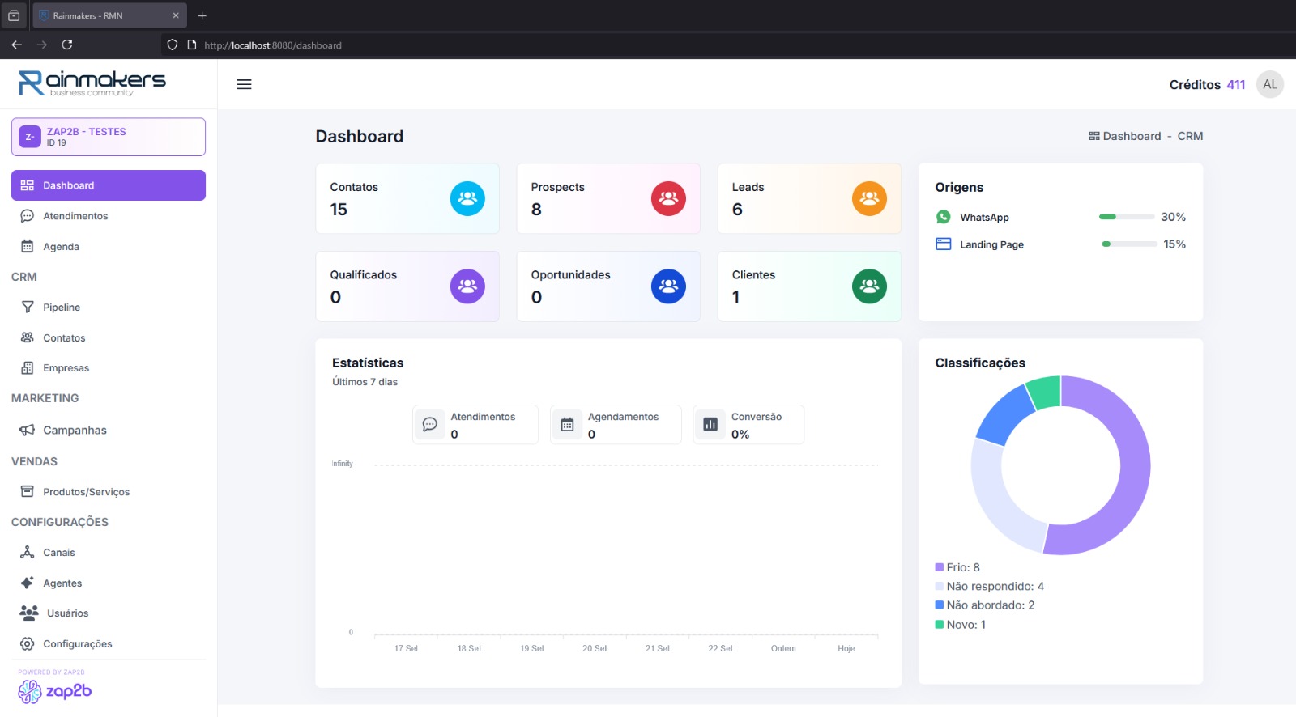
Task: Open Agentes in the sidebar
Action: click(62, 583)
